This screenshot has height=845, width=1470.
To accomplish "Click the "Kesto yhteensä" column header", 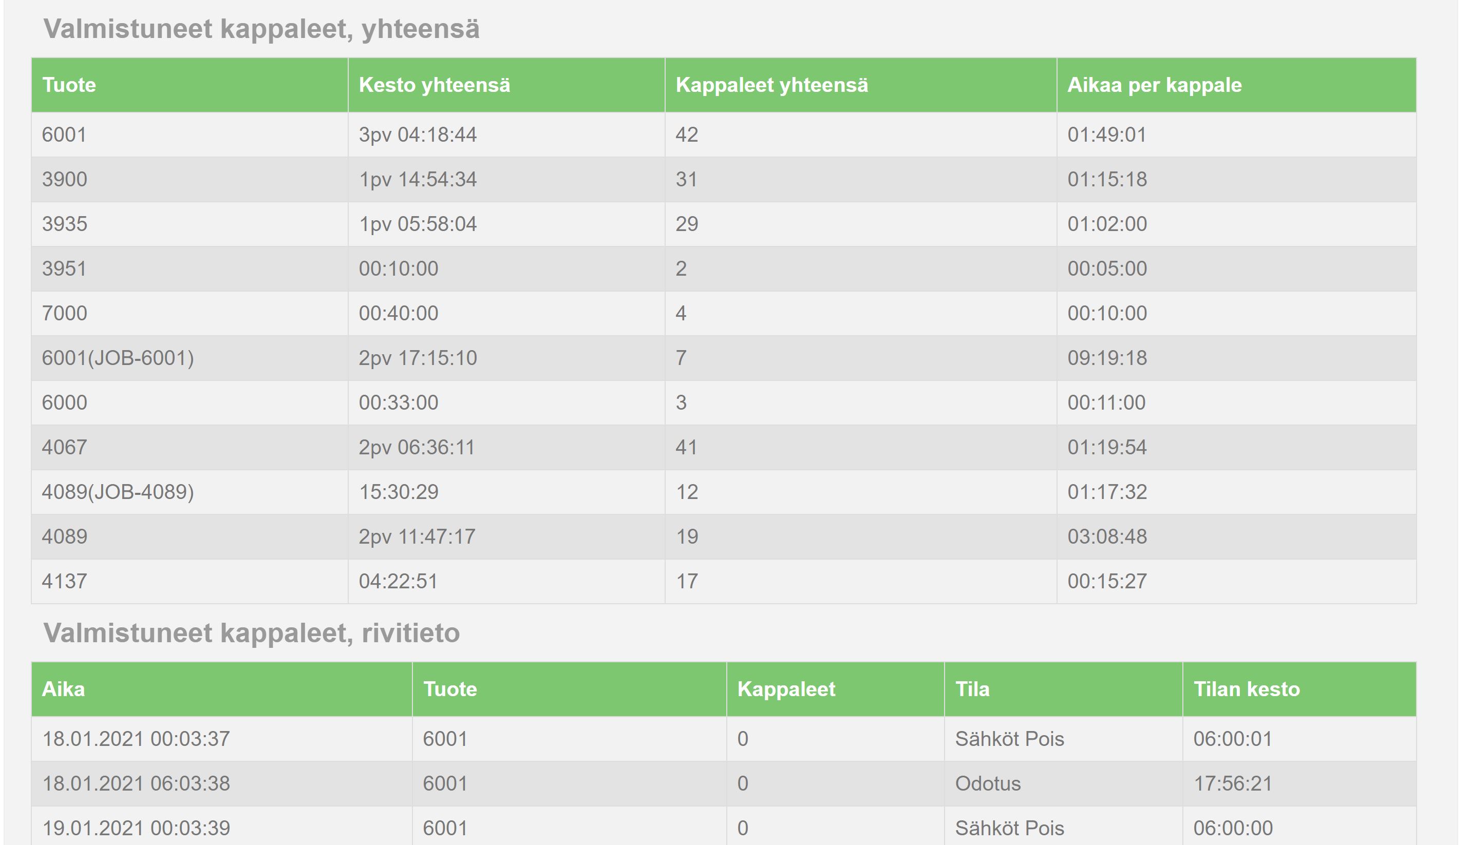I will tap(434, 85).
